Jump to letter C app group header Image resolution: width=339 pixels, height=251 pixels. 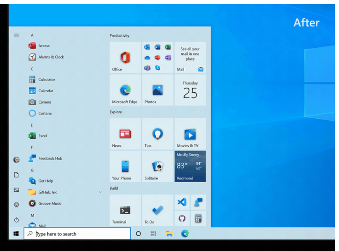coord(32,69)
